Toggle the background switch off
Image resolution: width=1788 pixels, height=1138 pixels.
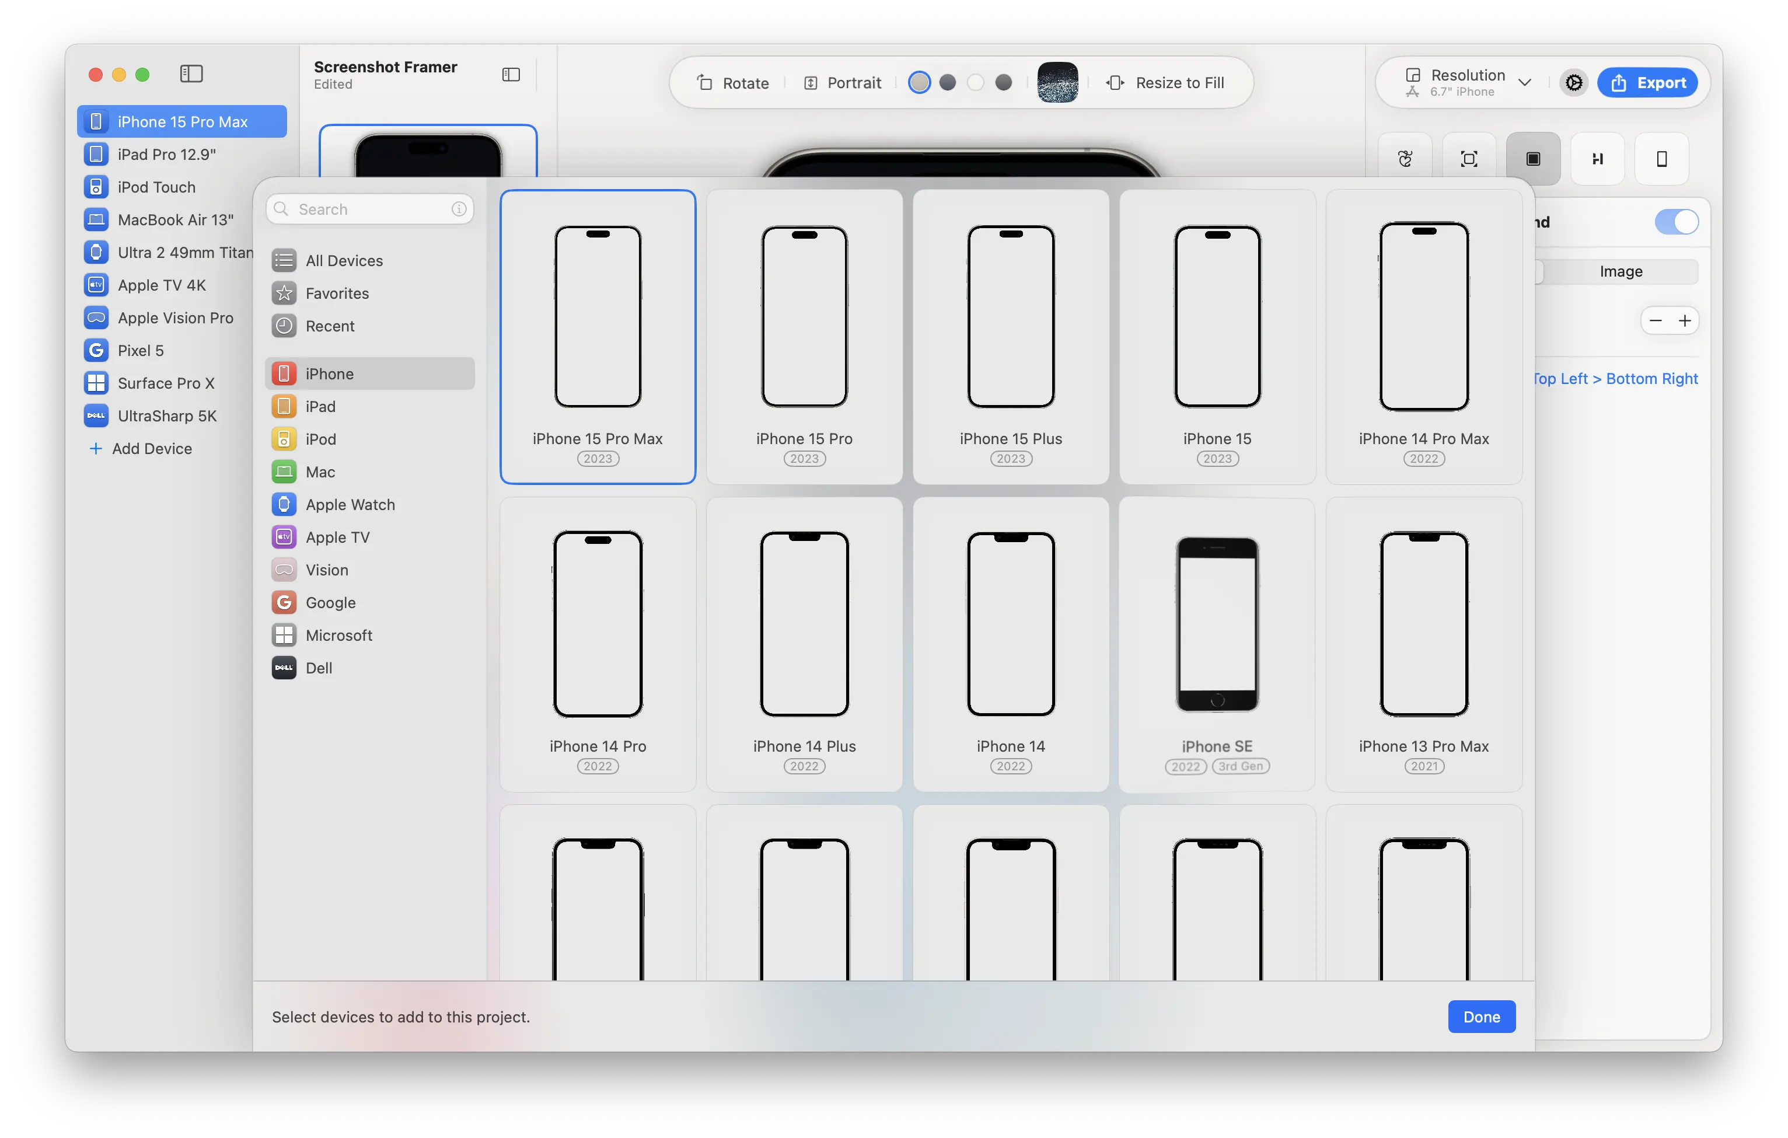(1676, 221)
